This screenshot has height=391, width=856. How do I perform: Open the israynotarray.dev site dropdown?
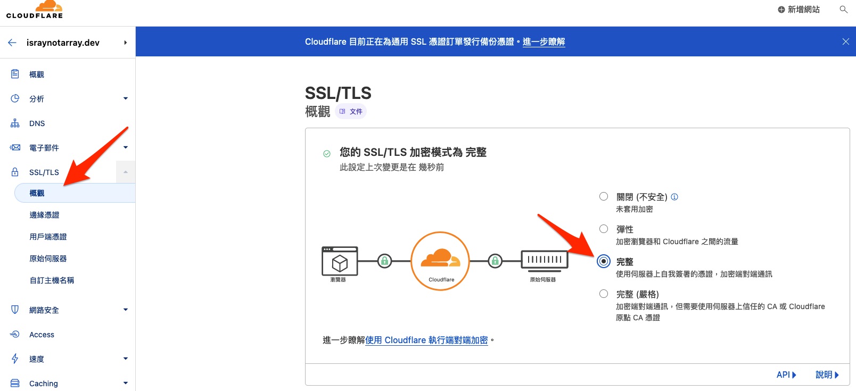[125, 43]
